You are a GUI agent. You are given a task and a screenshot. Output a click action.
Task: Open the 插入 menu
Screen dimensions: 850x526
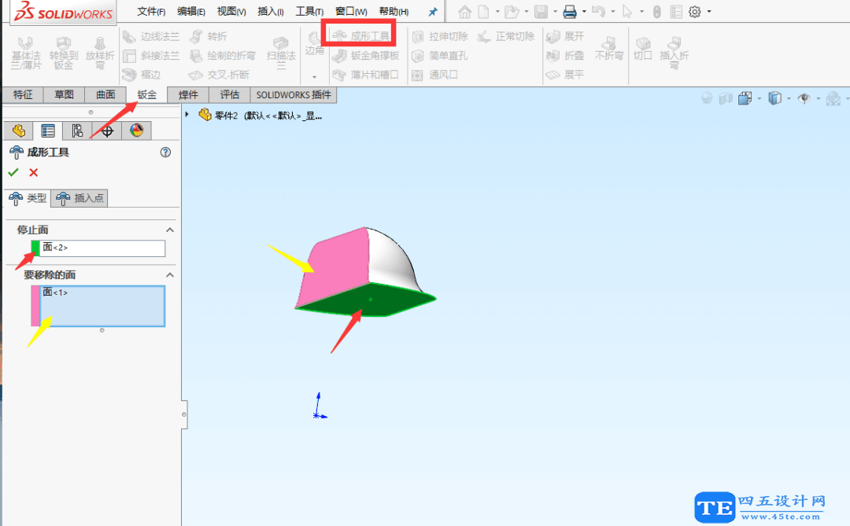click(x=269, y=11)
